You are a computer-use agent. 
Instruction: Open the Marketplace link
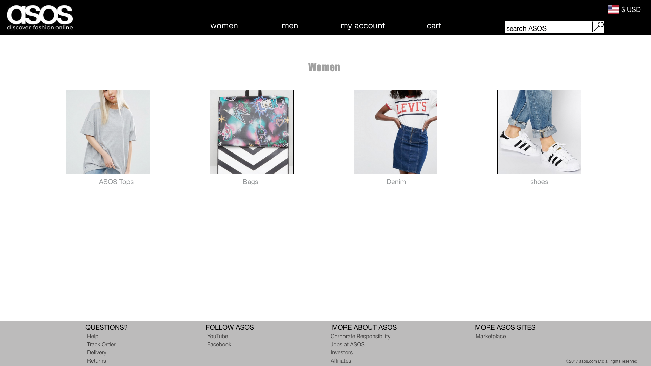[x=491, y=336]
